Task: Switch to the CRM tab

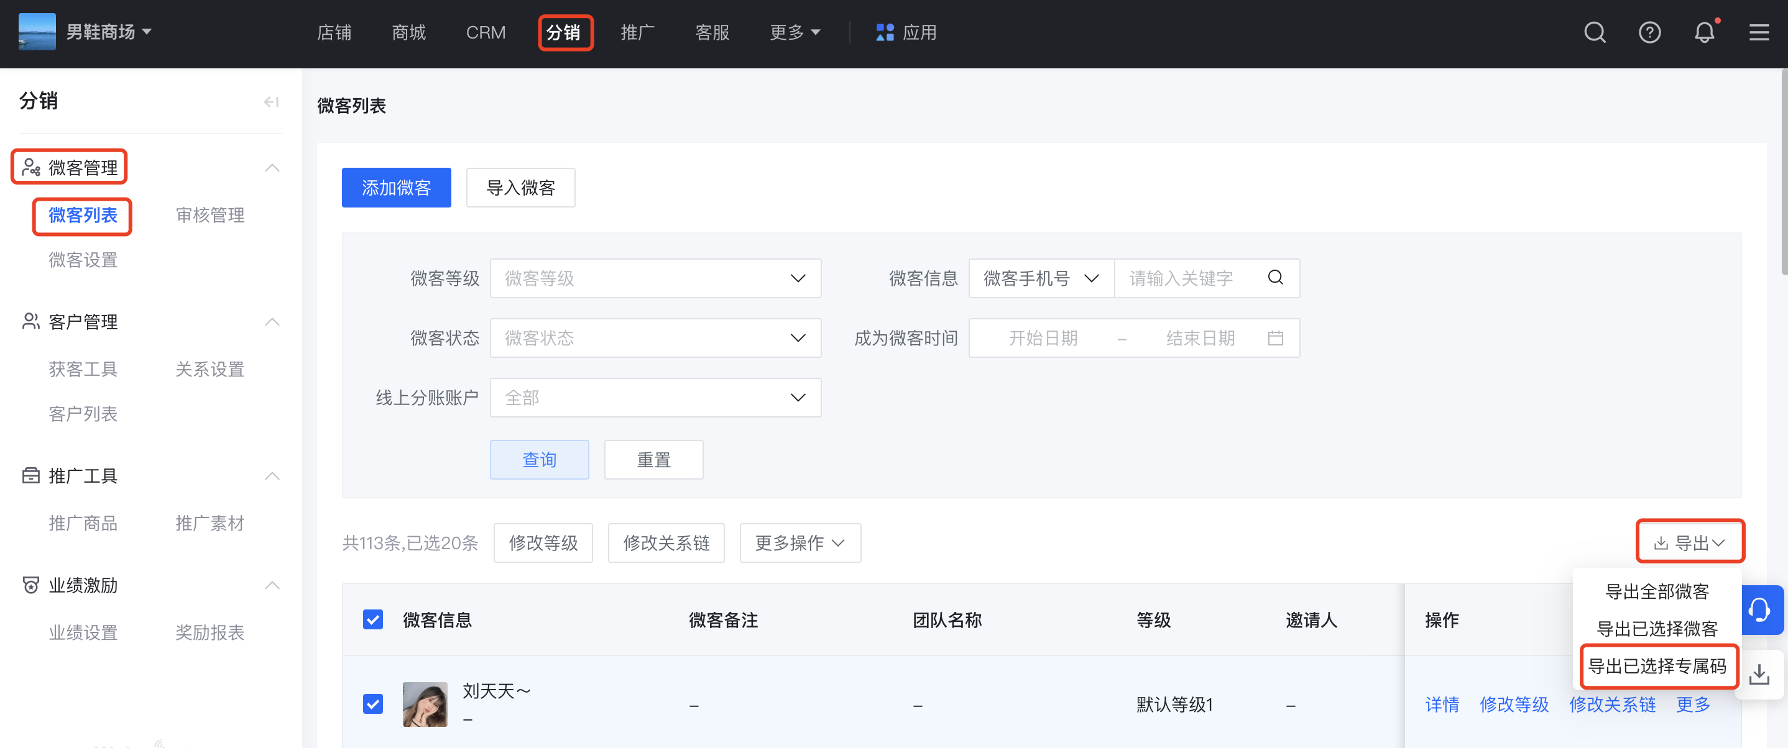Action: click(485, 32)
